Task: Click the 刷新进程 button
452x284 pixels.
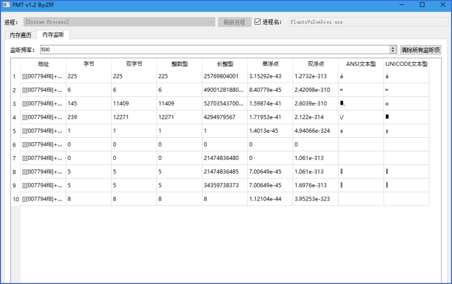Action: (234, 22)
